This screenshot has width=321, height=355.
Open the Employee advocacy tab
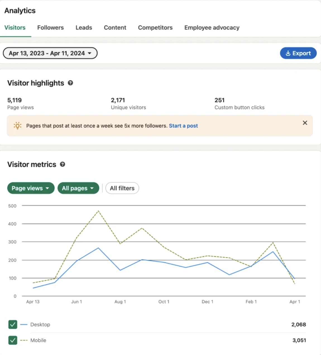[x=212, y=27]
